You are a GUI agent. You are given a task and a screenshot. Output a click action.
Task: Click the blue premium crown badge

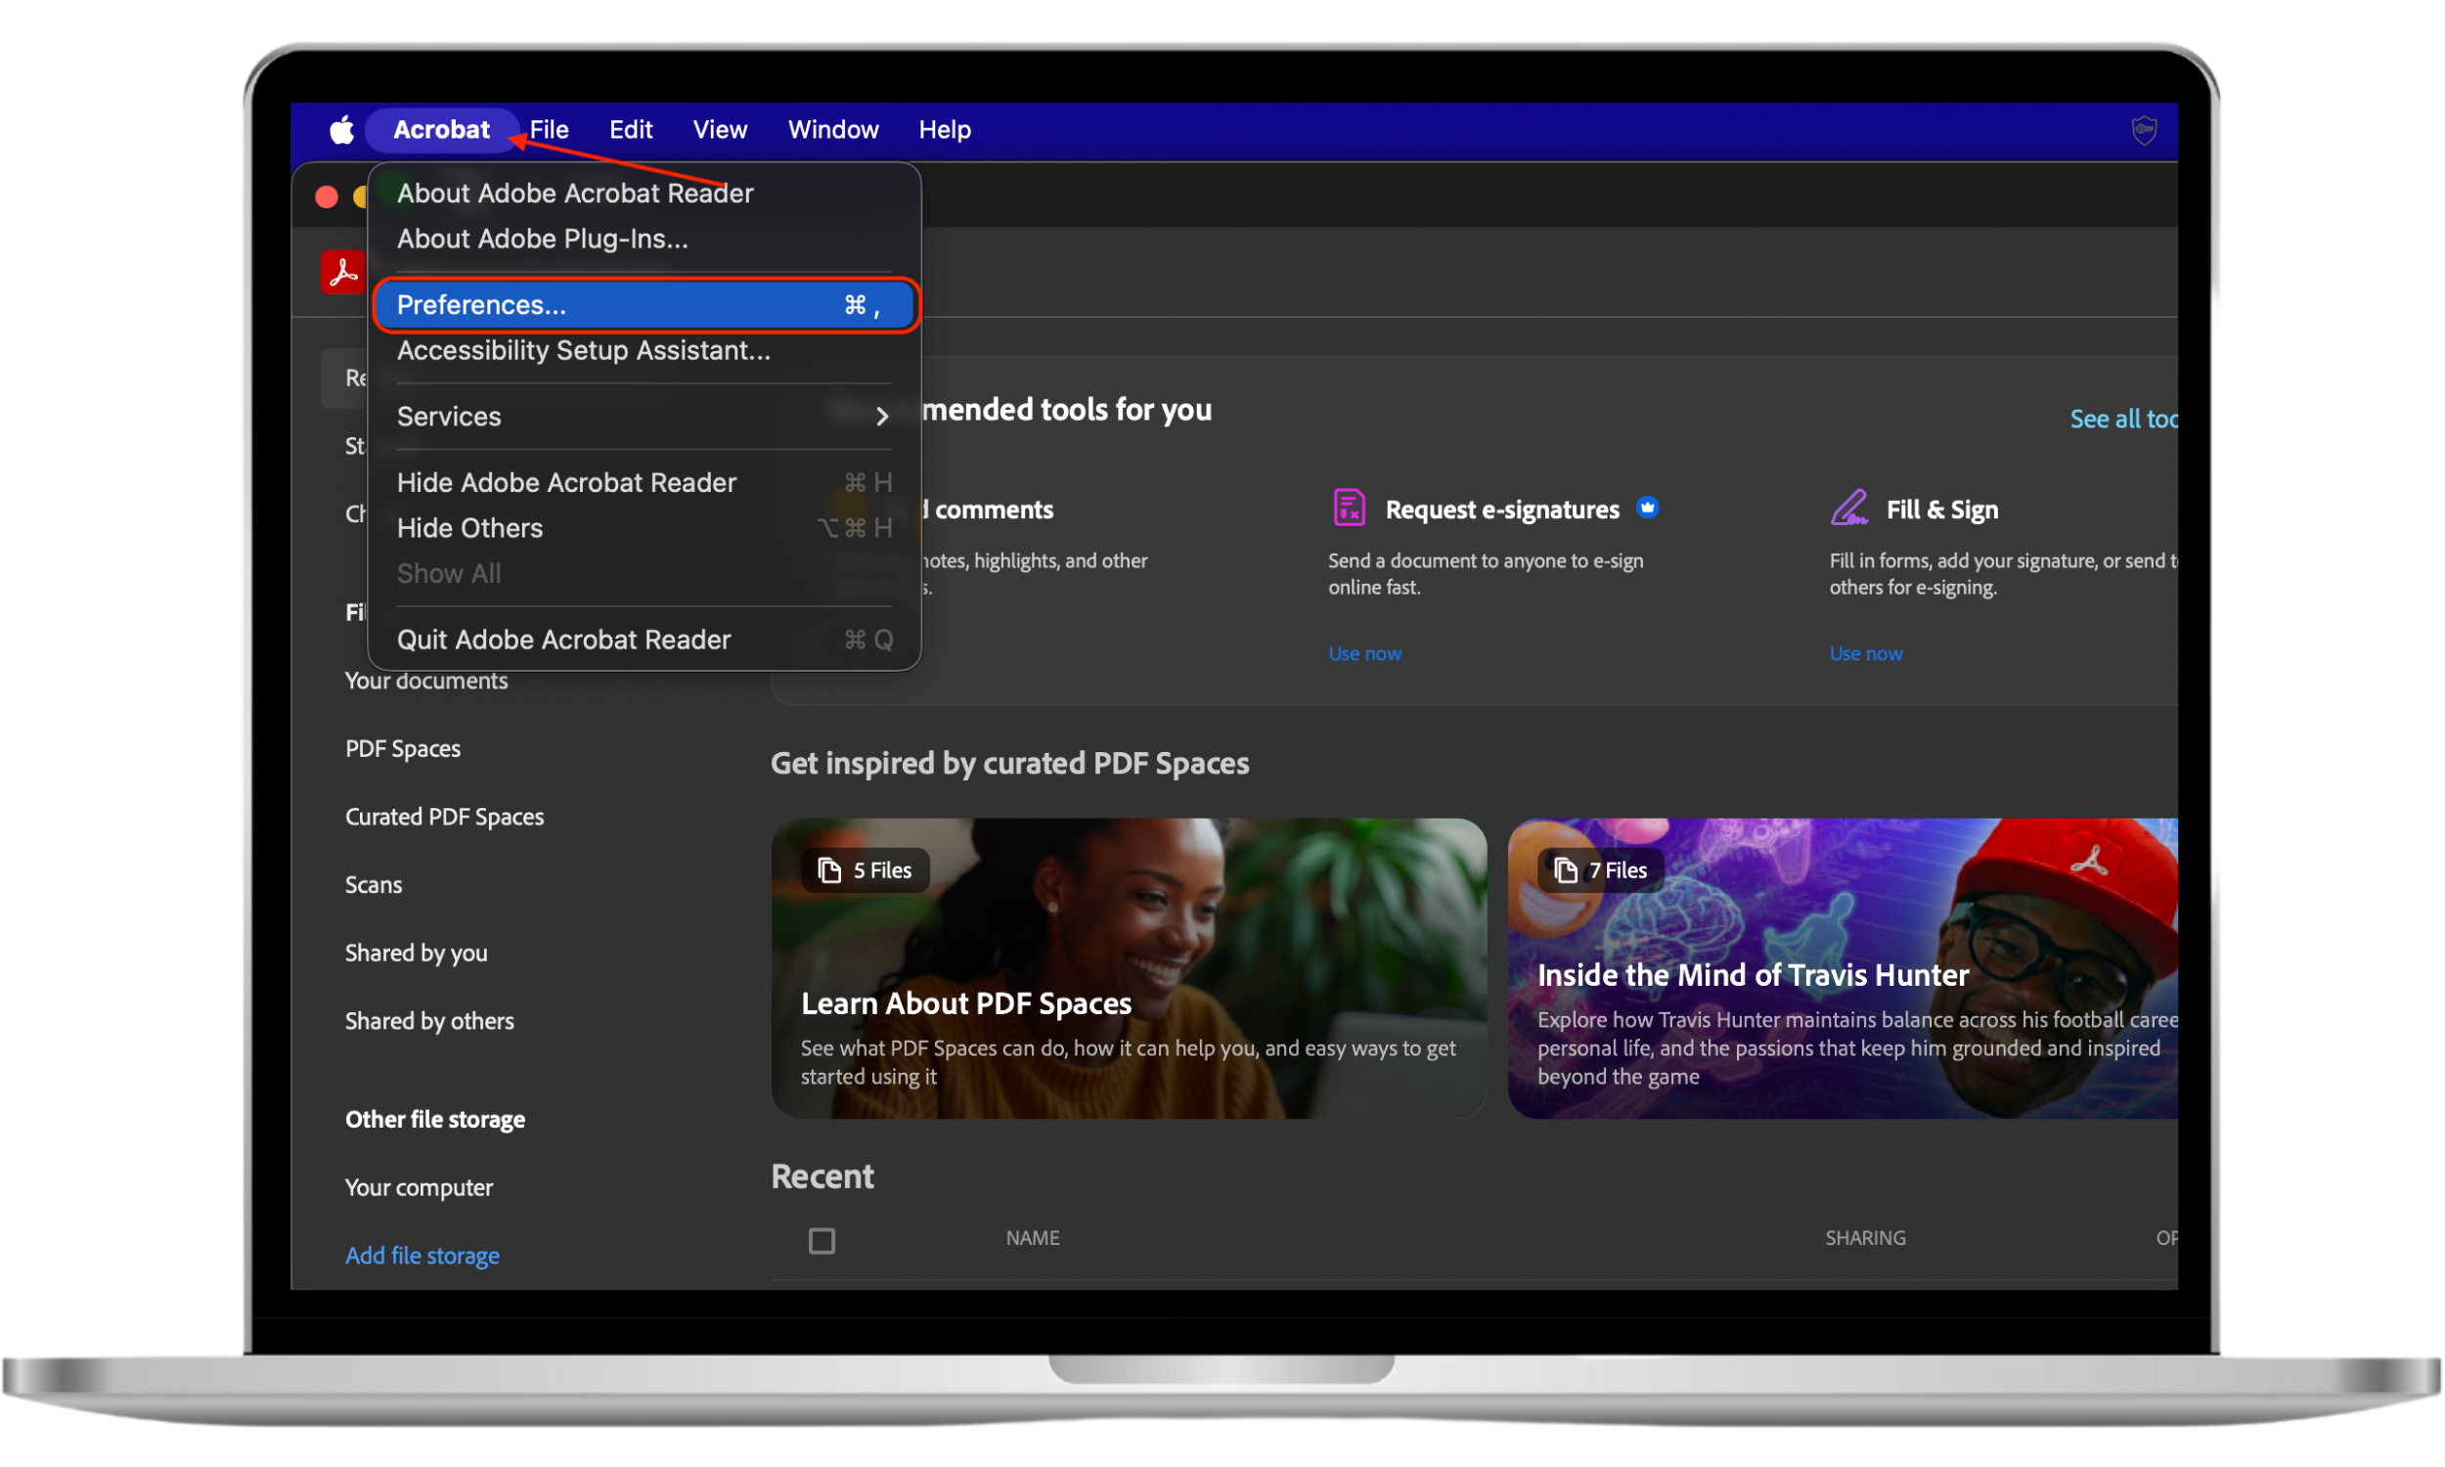[x=1647, y=508]
